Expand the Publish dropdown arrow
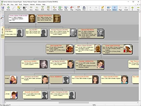 [62, 7]
